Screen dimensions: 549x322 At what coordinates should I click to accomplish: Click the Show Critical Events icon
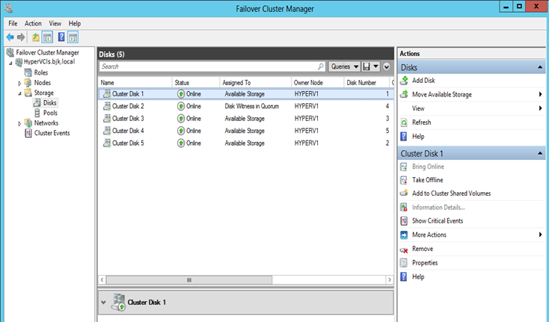pyautogui.click(x=404, y=221)
